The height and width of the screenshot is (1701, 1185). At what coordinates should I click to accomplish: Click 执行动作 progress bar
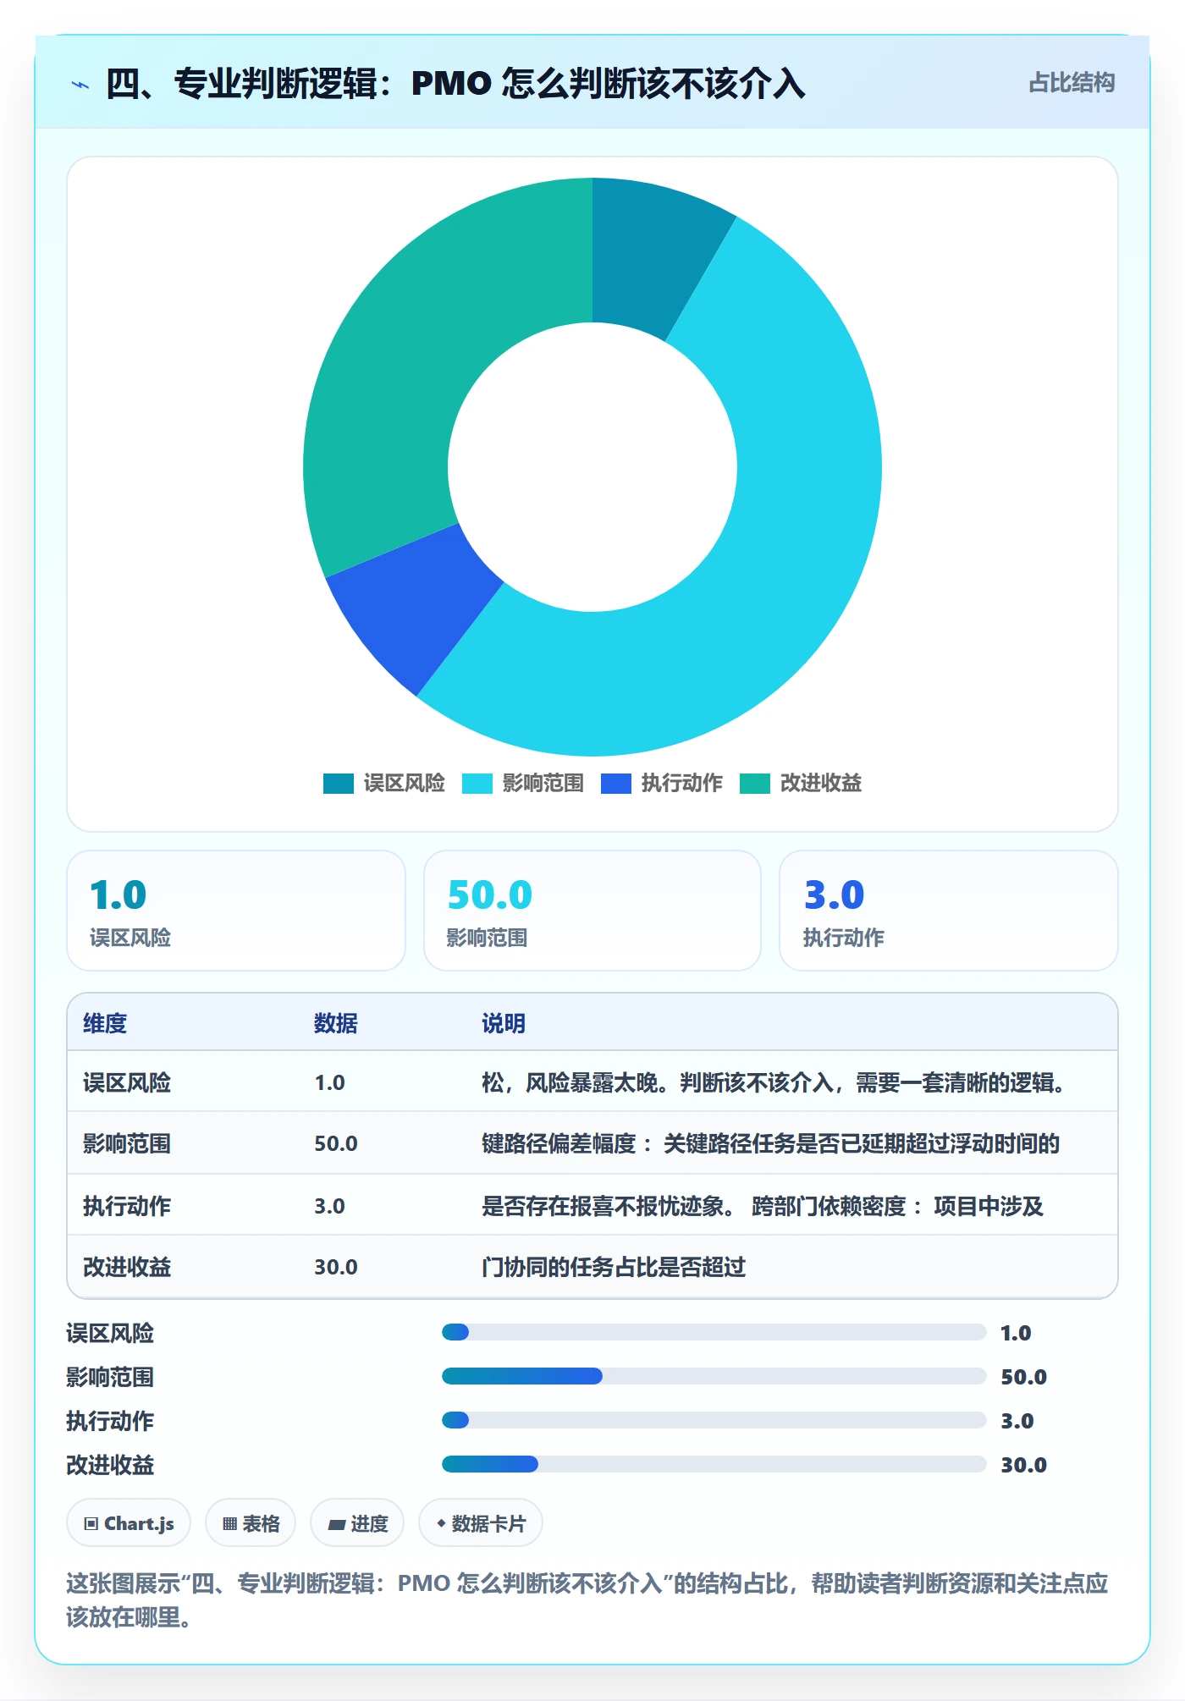coord(714,1420)
